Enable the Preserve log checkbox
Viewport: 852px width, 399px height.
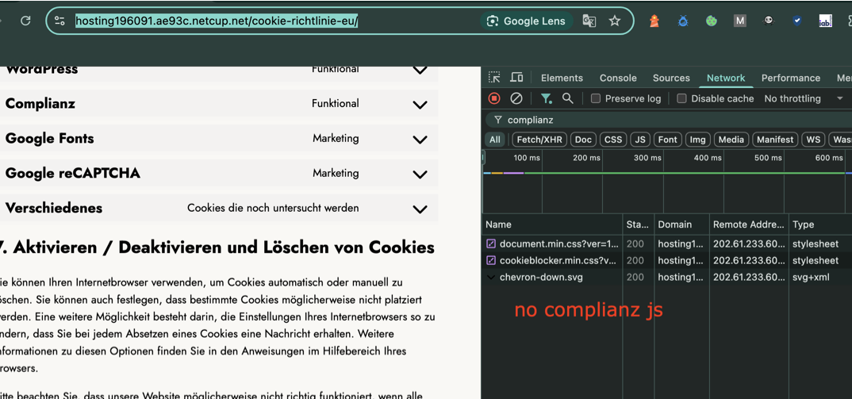(x=596, y=98)
